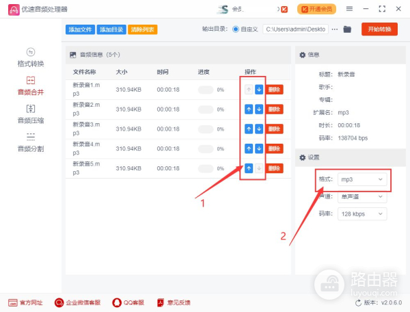The height and width of the screenshot is (312, 410).
Task: Delete 新录音3.mp3 from the list
Action: (274, 129)
